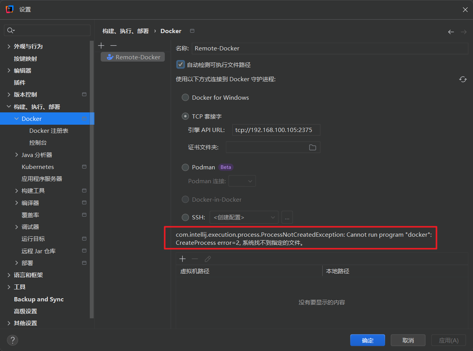Expand 调试器 tree node
The image size is (473, 351).
pos(17,227)
